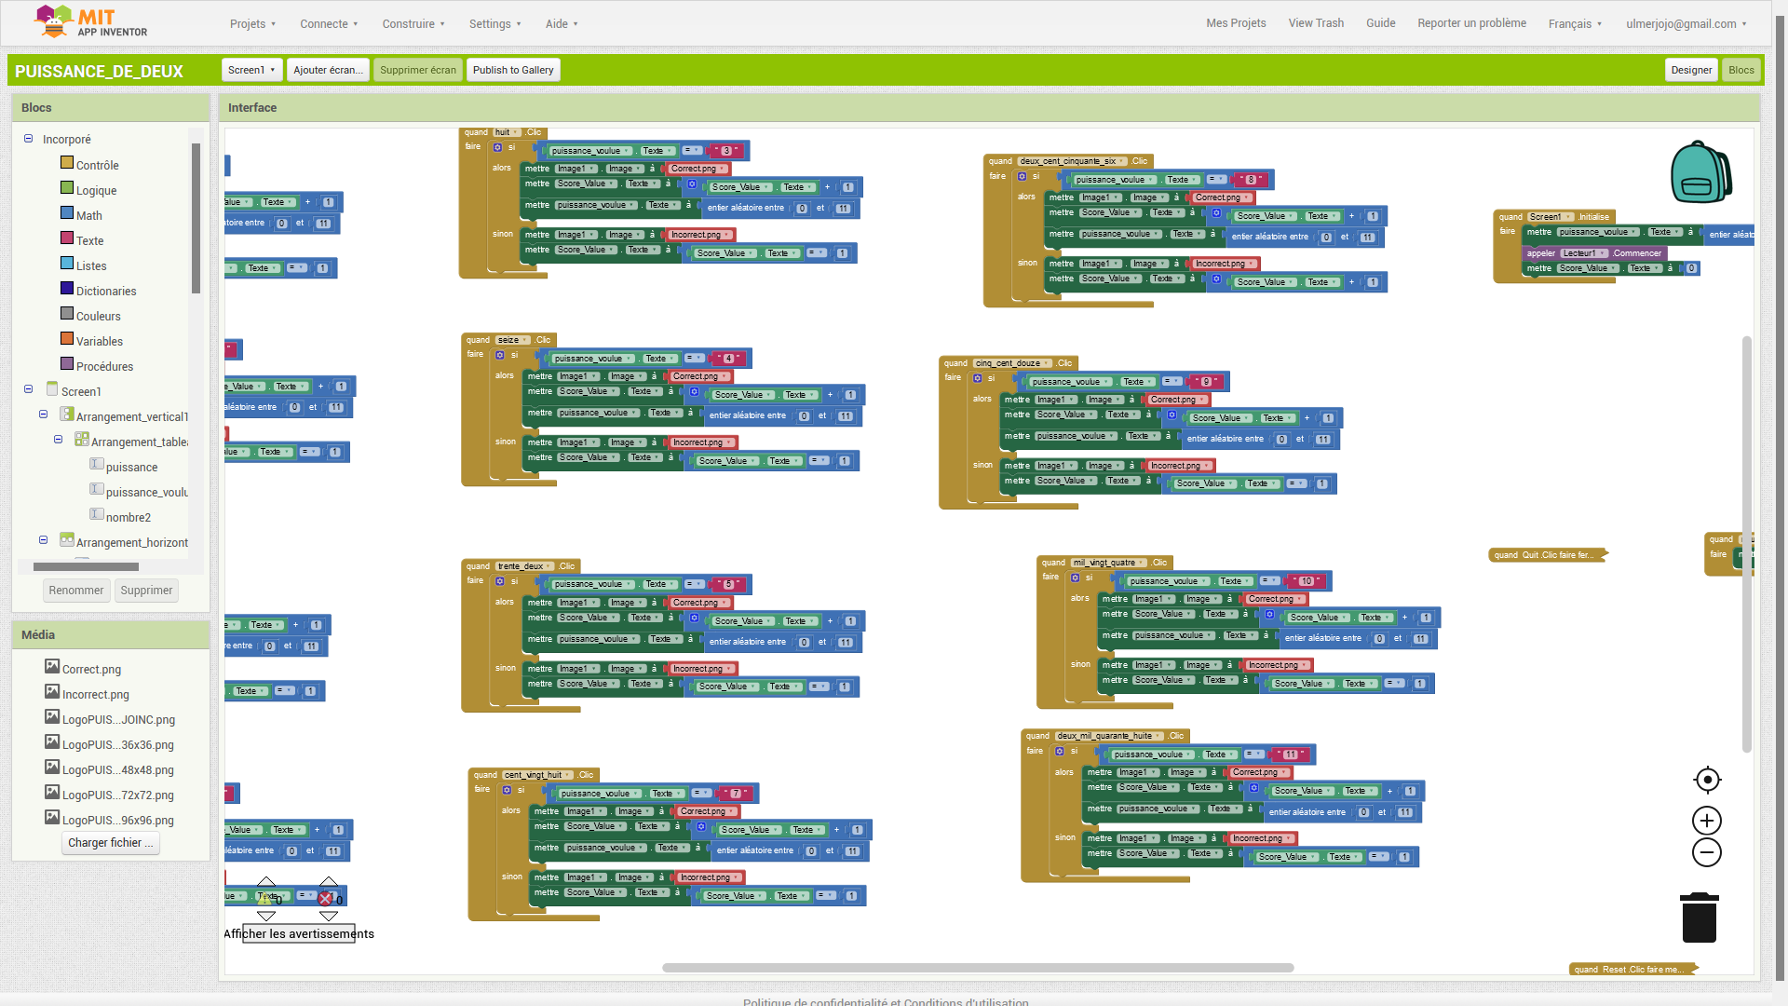Open the backpack icon in workspace

pos(1700,172)
